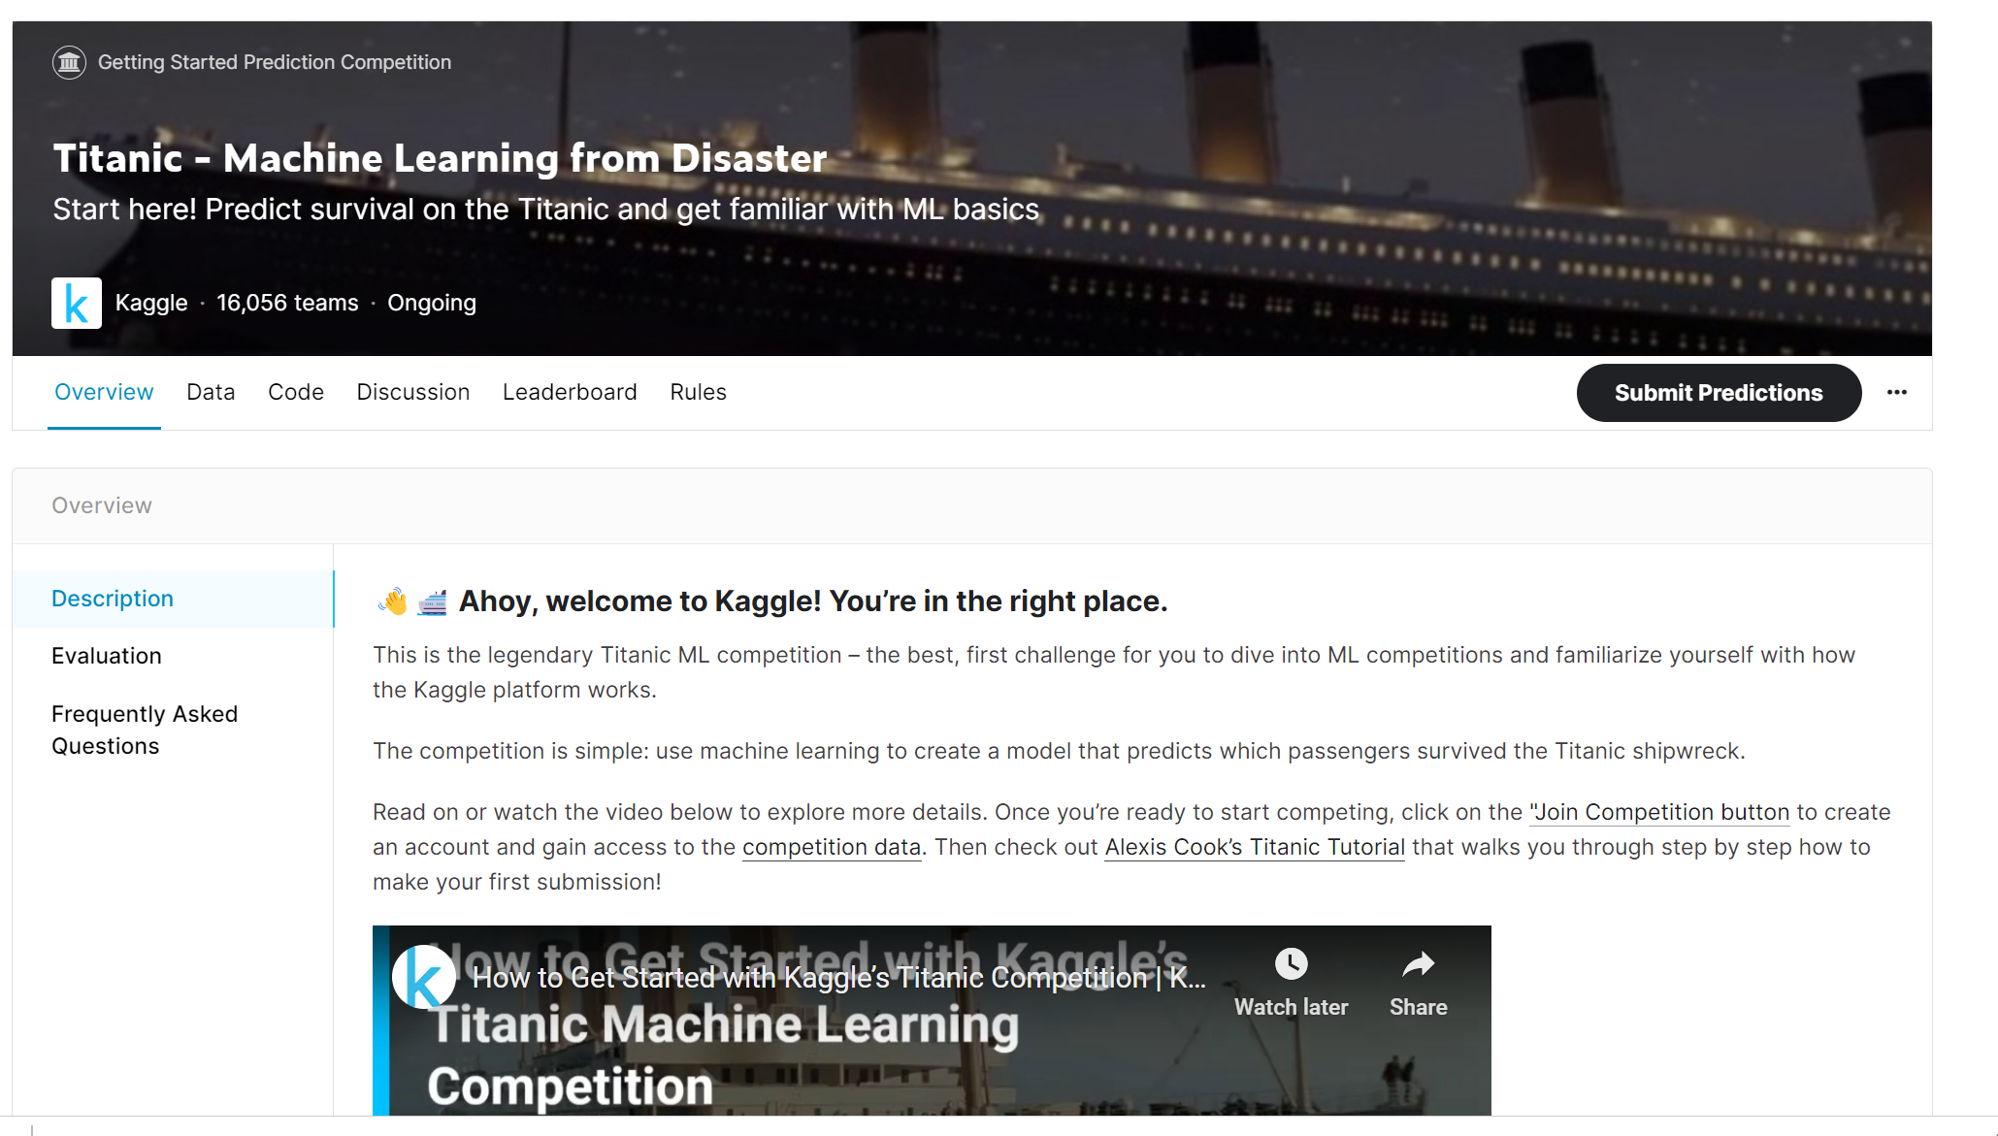The width and height of the screenshot is (1998, 1136).
Task: Click the Kaggle logo icon beside the organizer name
Action: coord(76,304)
